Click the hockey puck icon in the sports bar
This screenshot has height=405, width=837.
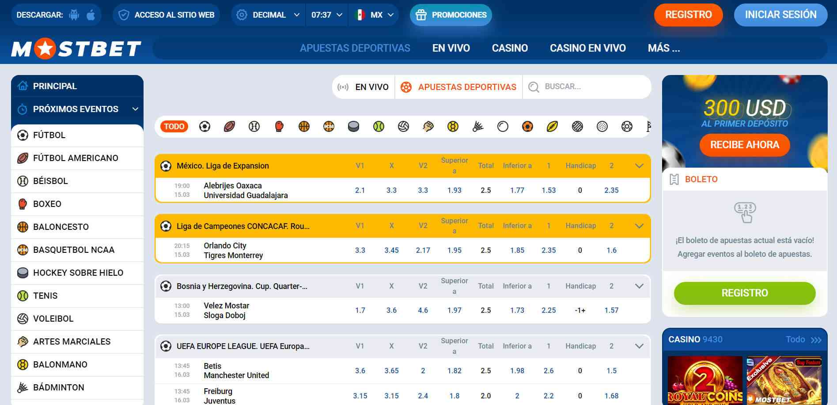point(352,127)
